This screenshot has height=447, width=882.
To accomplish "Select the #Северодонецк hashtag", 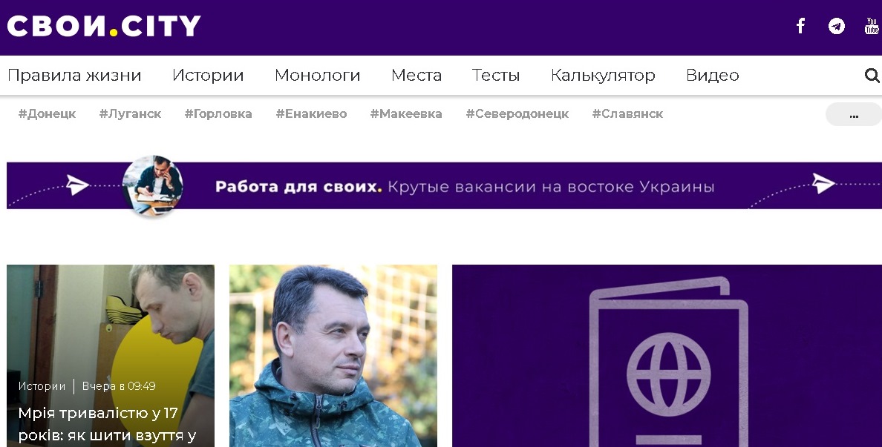I will pyautogui.click(x=517, y=114).
